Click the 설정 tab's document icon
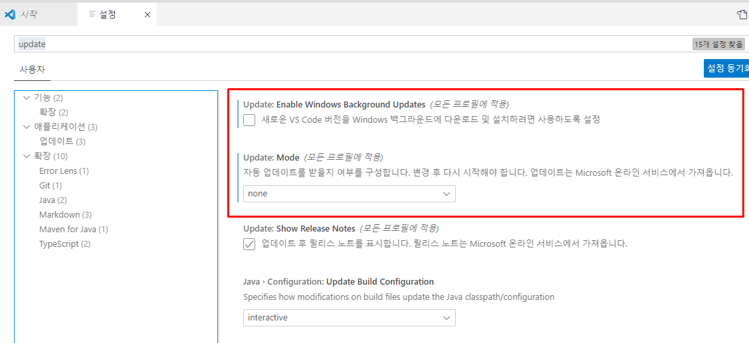This screenshot has width=749, height=343. 92,15
